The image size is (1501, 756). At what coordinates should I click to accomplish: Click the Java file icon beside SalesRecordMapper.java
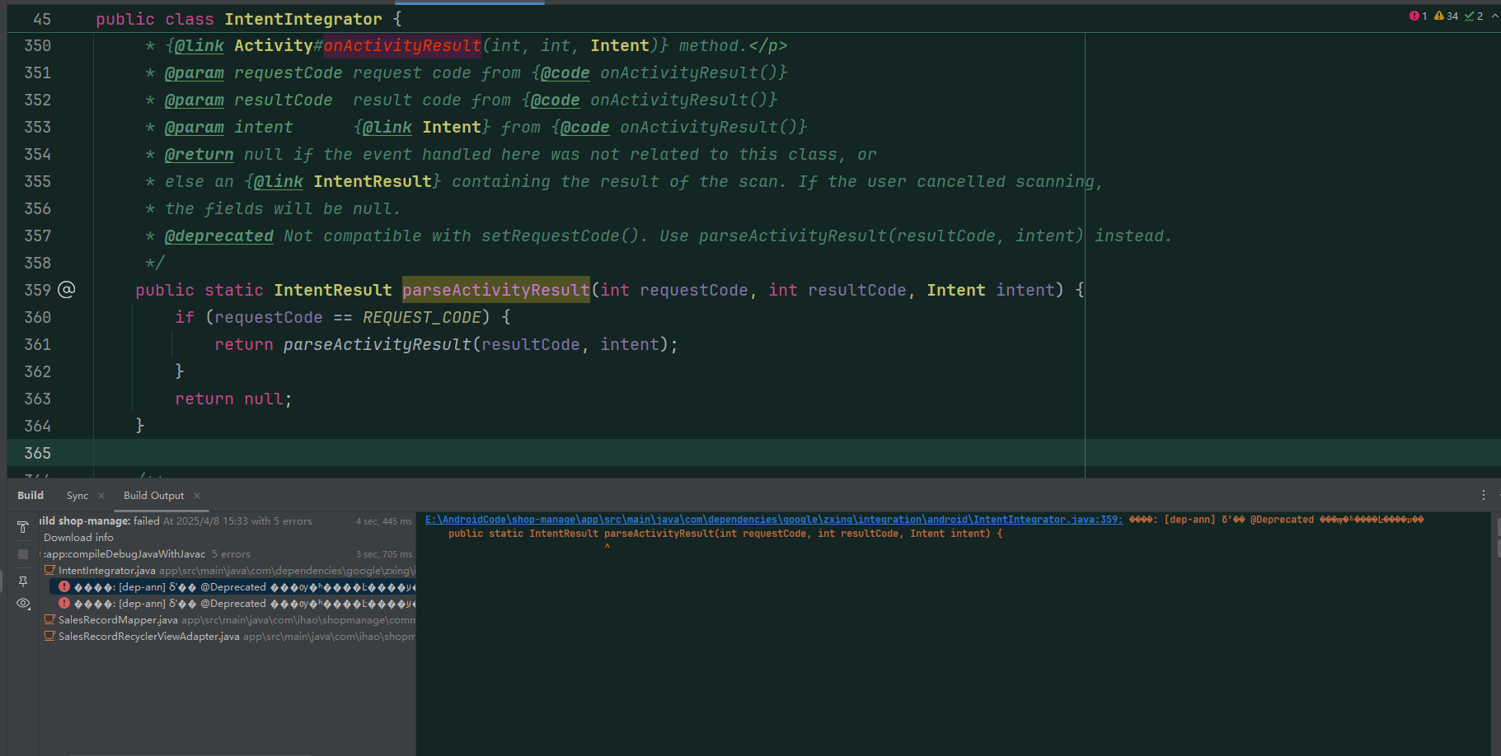pyautogui.click(x=50, y=619)
